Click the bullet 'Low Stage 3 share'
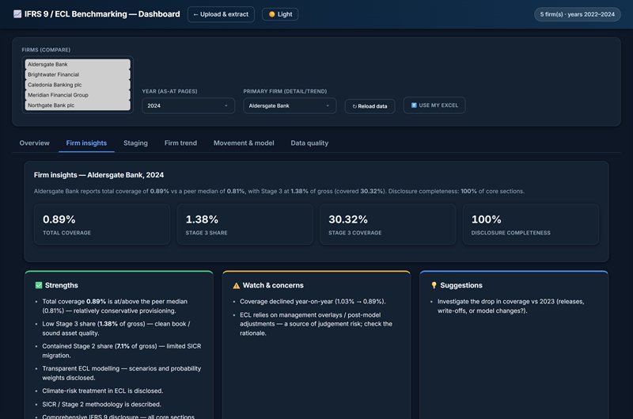Viewport: 633px width, 419px height. click(x=116, y=329)
